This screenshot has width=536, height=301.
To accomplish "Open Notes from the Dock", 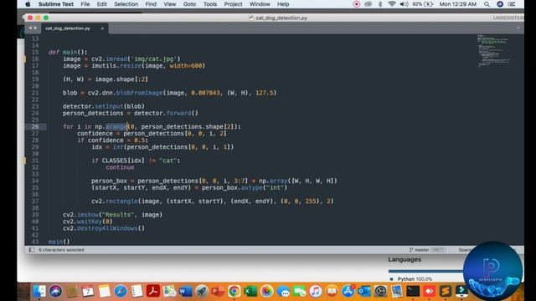I will coord(104,291).
